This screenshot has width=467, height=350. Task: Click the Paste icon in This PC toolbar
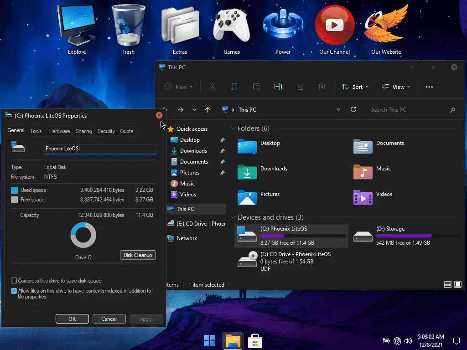(x=256, y=87)
